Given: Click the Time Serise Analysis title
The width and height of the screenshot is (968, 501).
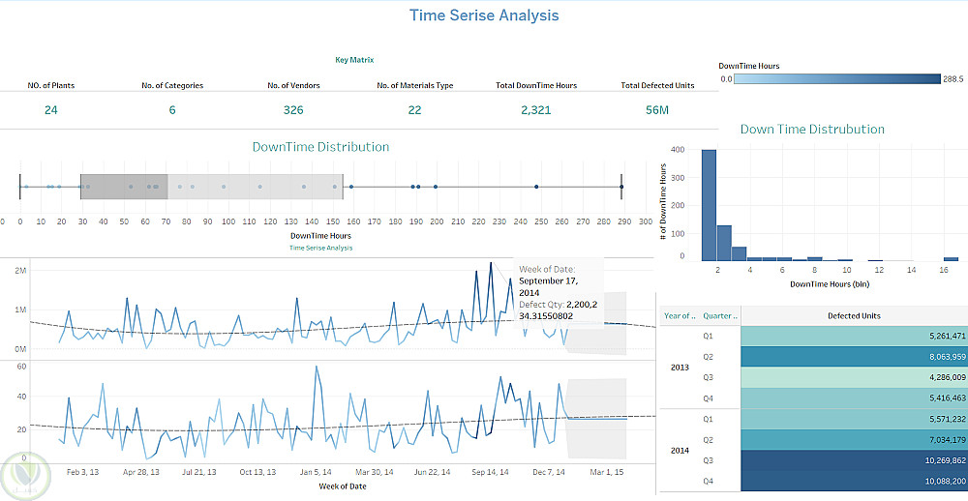Looking at the screenshot, I should [484, 15].
